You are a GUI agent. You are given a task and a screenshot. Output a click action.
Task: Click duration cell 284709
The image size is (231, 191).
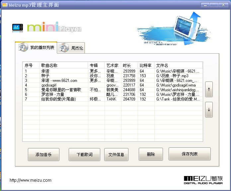click(x=129, y=99)
